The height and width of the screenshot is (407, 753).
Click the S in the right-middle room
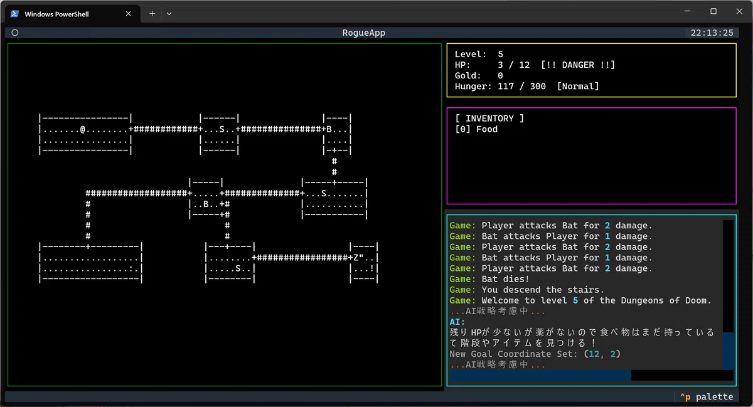323,193
